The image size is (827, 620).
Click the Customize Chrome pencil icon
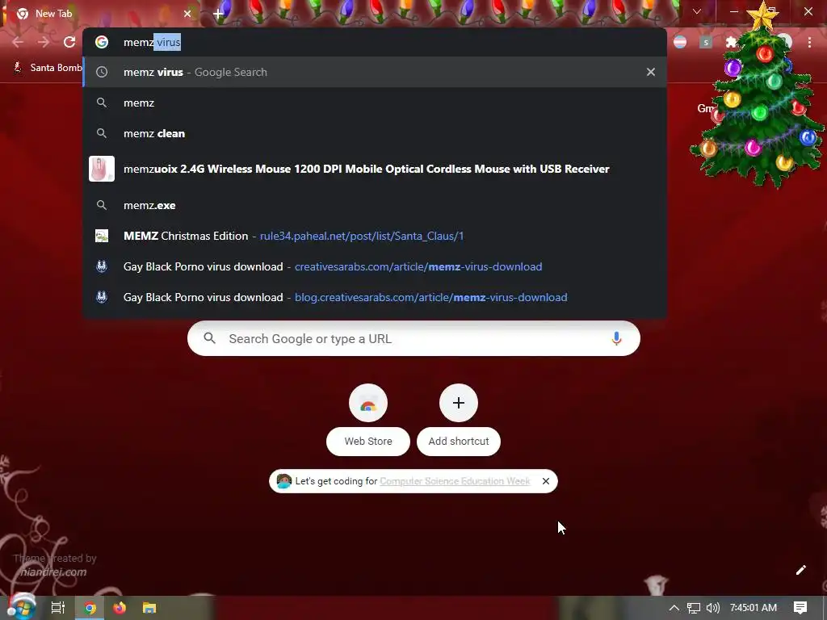coord(800,570)
